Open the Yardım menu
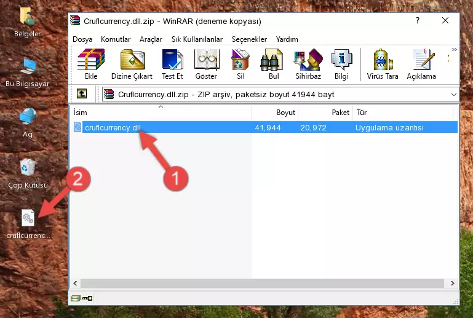The width and height of the screenshot is (473, 318). click(287, 39)
